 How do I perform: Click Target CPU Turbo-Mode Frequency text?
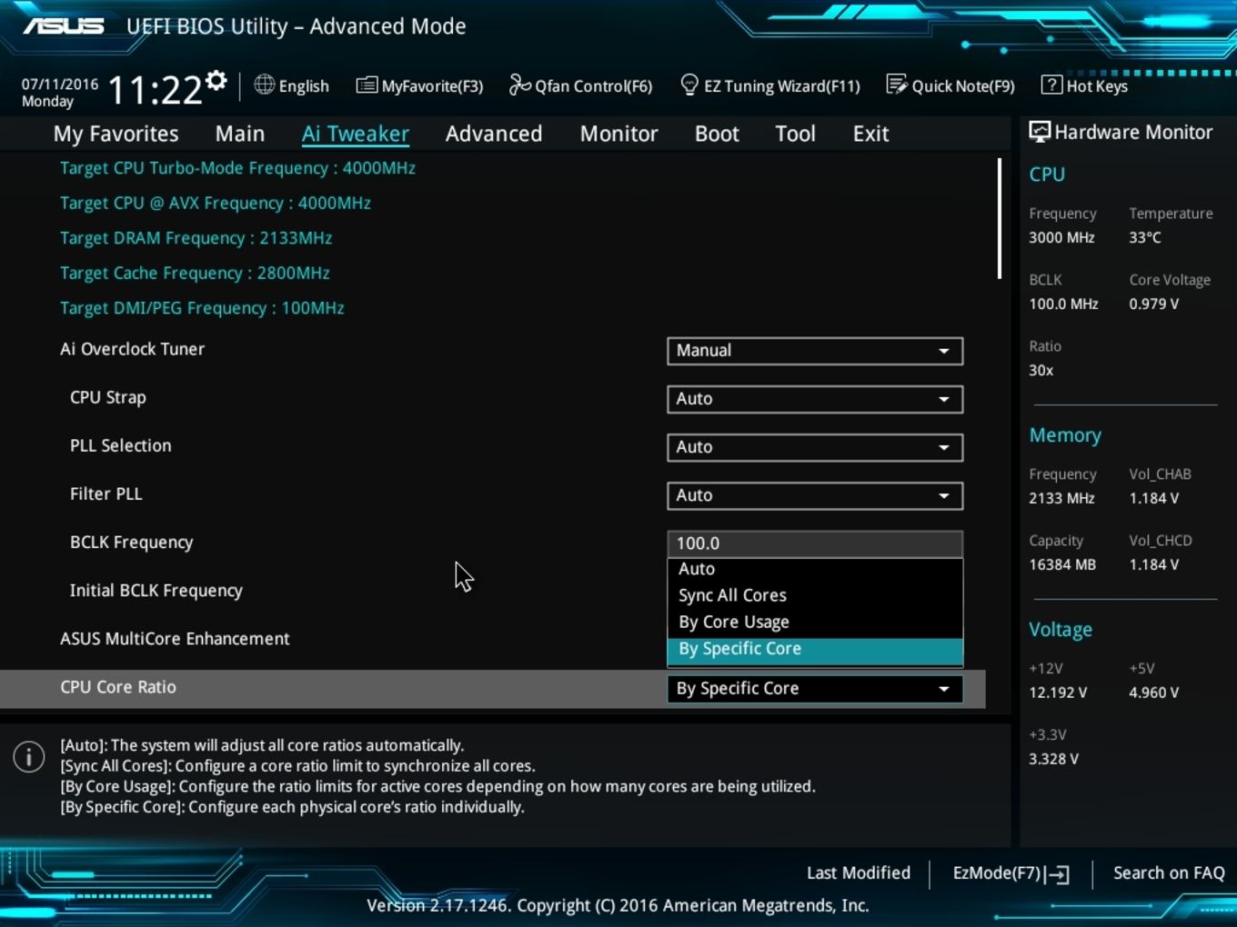tap(237, 168)
